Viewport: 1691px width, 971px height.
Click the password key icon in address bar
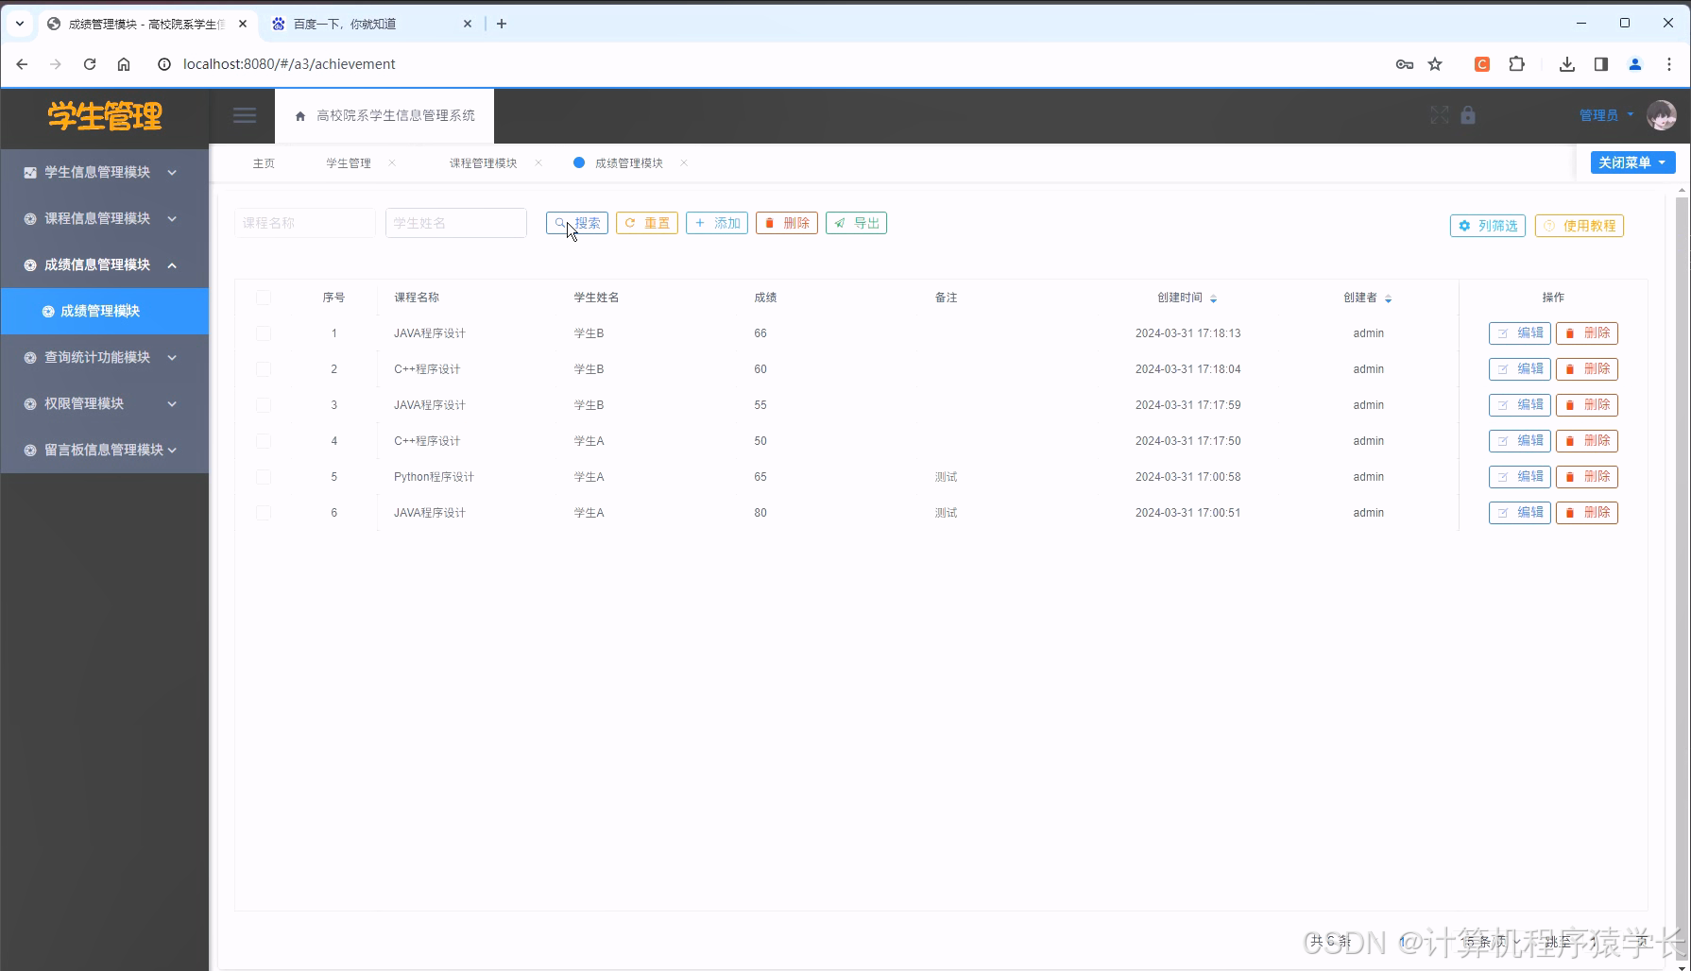(x=1404, y=64)
